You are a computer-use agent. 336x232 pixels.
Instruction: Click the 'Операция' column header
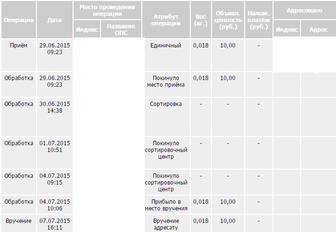coord(18,20)
